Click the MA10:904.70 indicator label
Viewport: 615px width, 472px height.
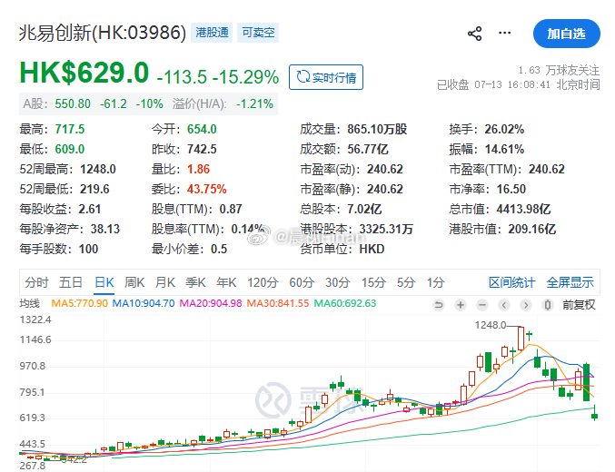pos(144,303)
